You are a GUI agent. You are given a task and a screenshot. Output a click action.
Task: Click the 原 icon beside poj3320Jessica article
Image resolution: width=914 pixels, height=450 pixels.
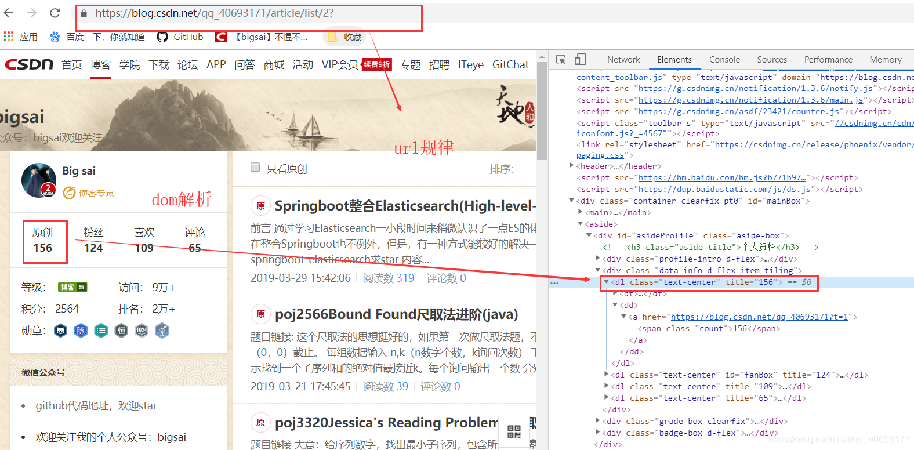coord(260,423)
